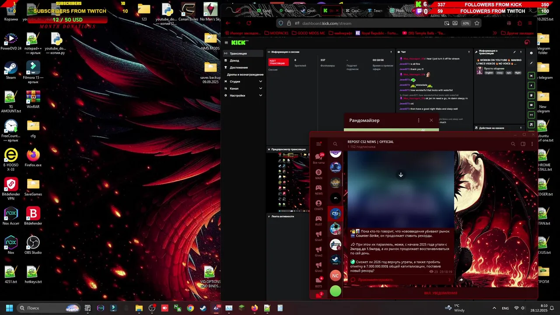Open the Чат panel options menu
Screen dimensions: 560x315
tap(470, 52)
